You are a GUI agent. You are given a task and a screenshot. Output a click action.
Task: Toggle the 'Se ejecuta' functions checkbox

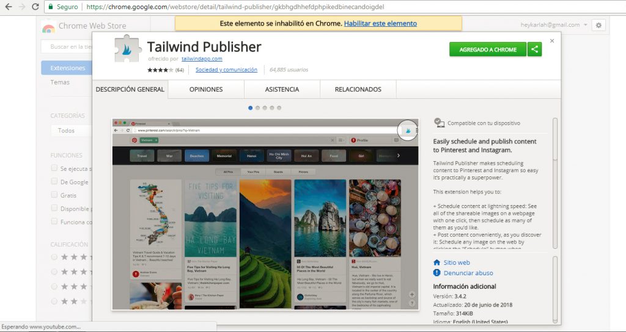point(54,168)
